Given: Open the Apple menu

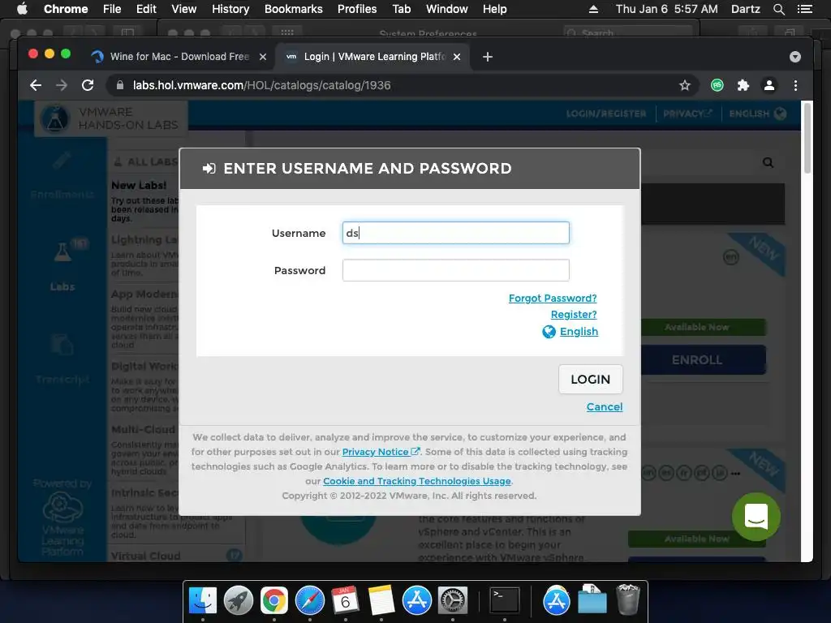Looking at the screenshot, I should 22,9.
